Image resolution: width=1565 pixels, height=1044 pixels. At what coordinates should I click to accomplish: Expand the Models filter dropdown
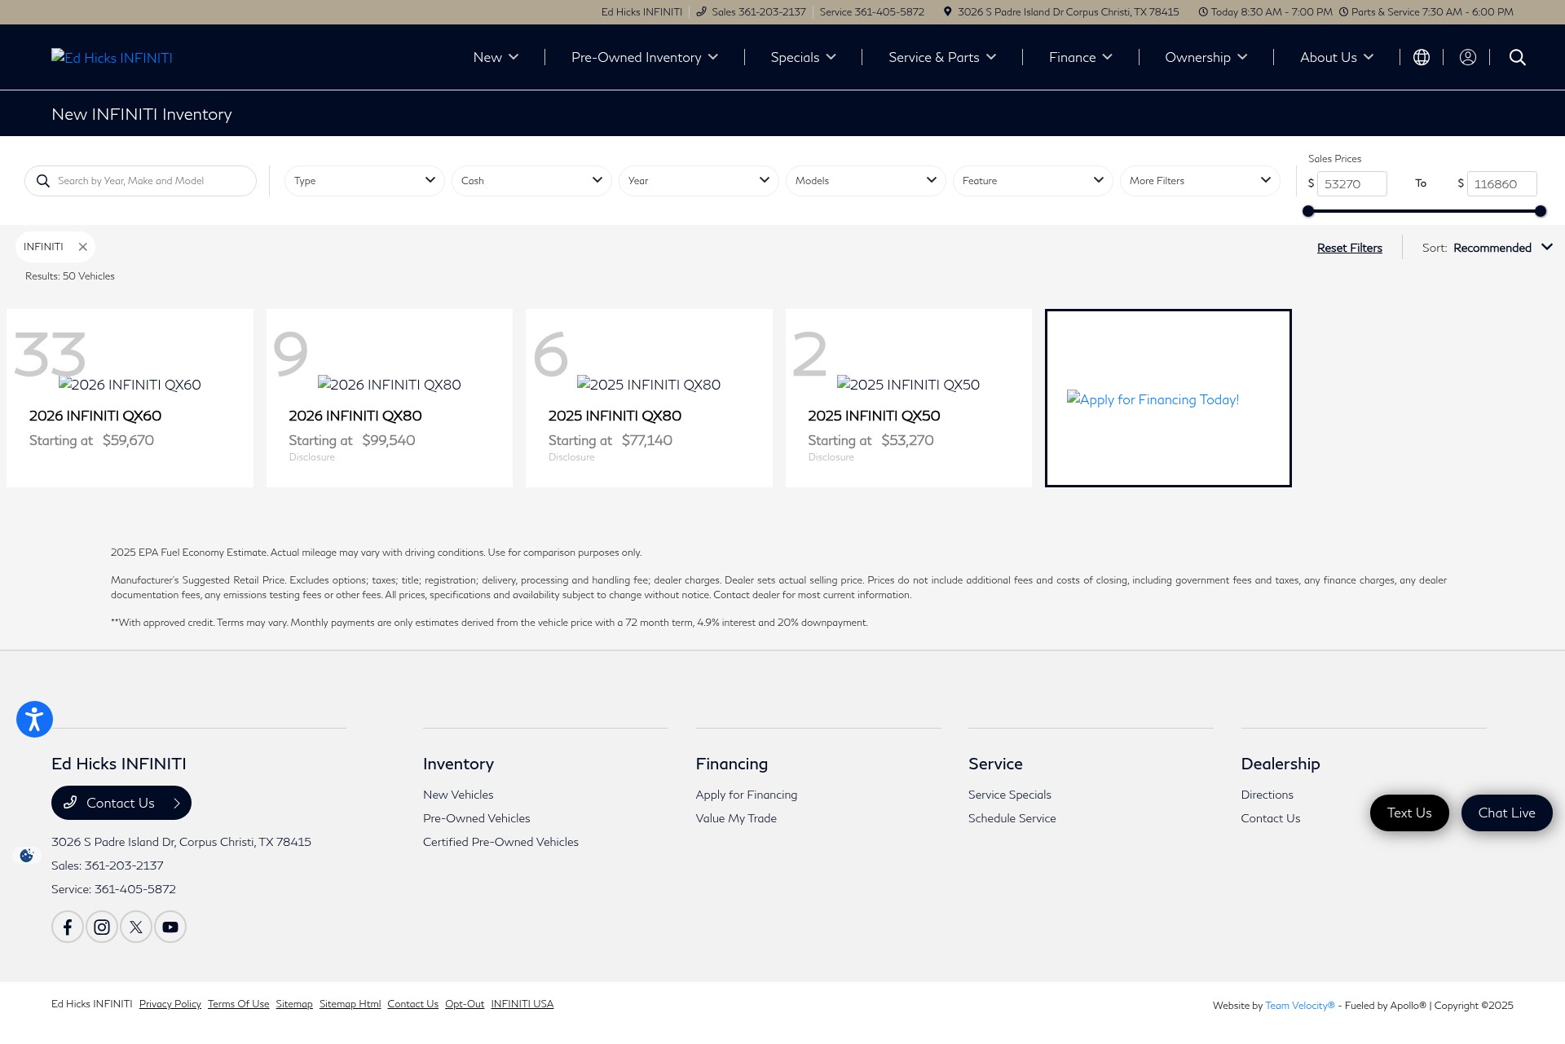[x=866, y=181]
